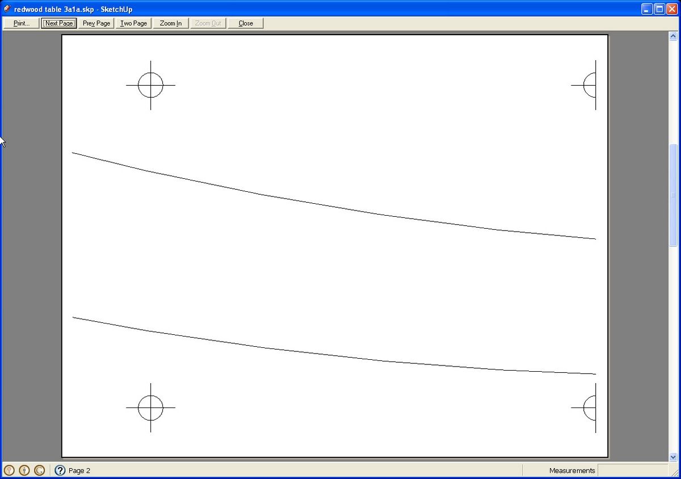
Task: Open the Instructor help question mark icon
Action: tap(60, 470)
